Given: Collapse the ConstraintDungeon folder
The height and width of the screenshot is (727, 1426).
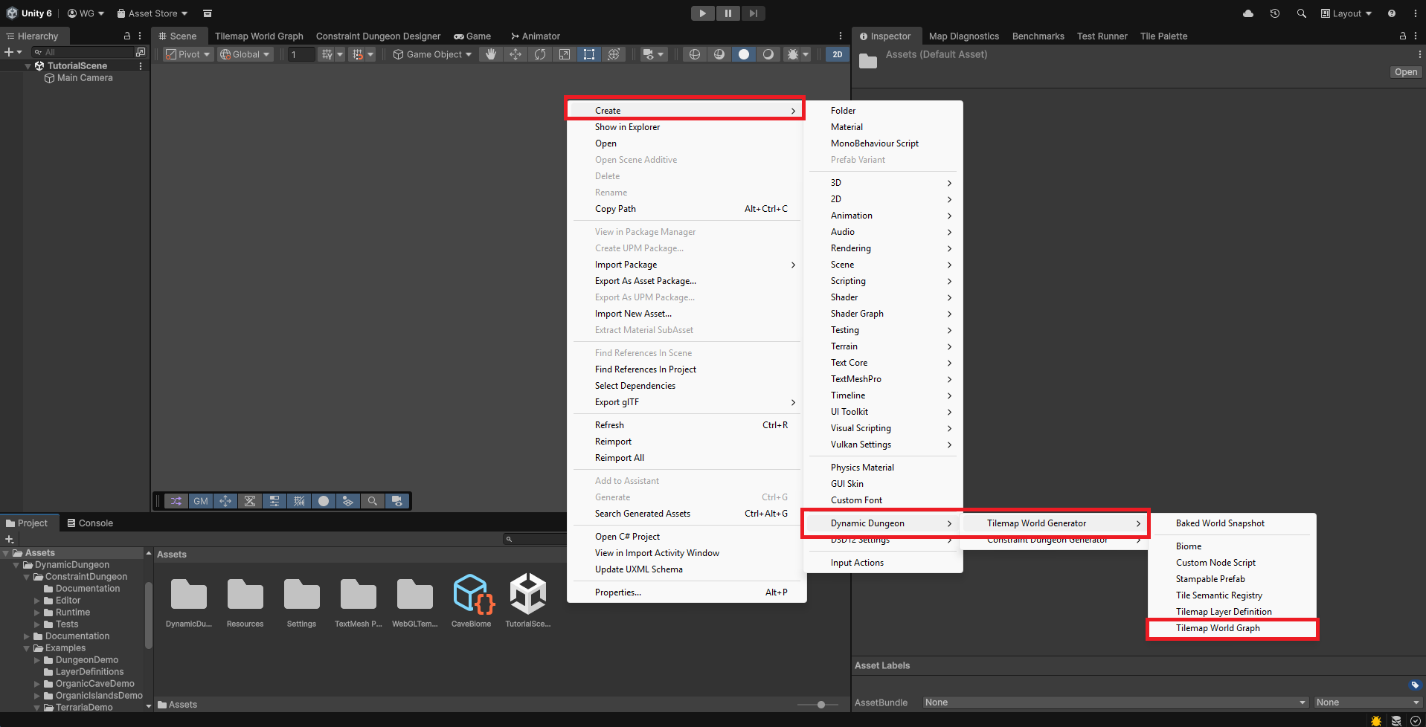Looking at the screenshot, I should point(27,577).
